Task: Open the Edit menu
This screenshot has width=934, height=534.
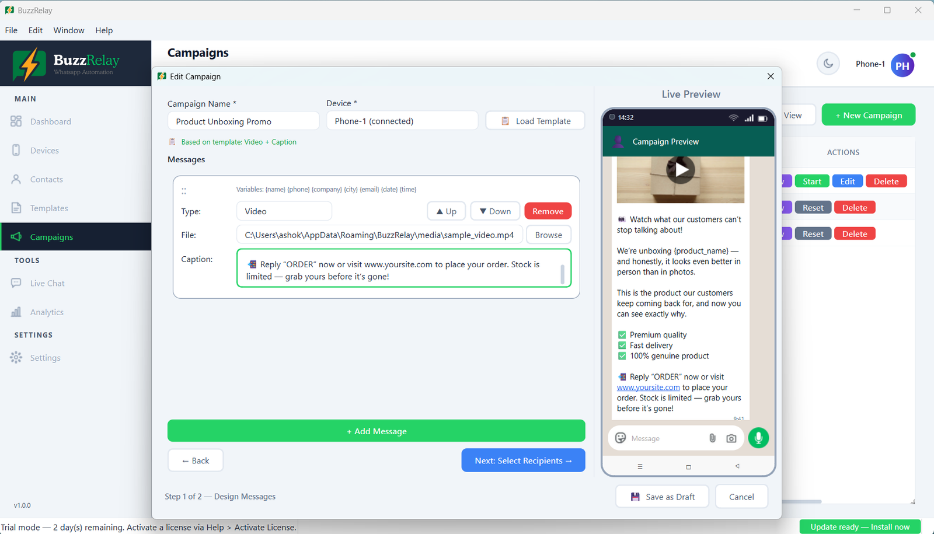Action: [36, 30]
